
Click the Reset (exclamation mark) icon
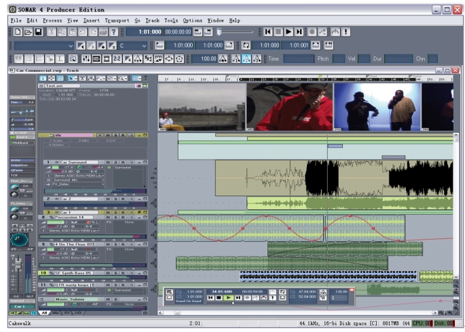[346, 32]
